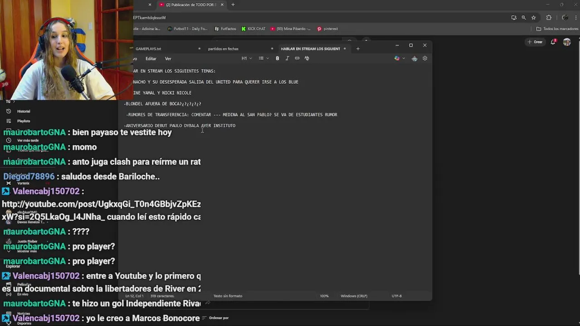The height and width of the screenshot is (326, 580).
Task: Click the Notepad account icon beside the gear
Action: click(x=414, y=58)
